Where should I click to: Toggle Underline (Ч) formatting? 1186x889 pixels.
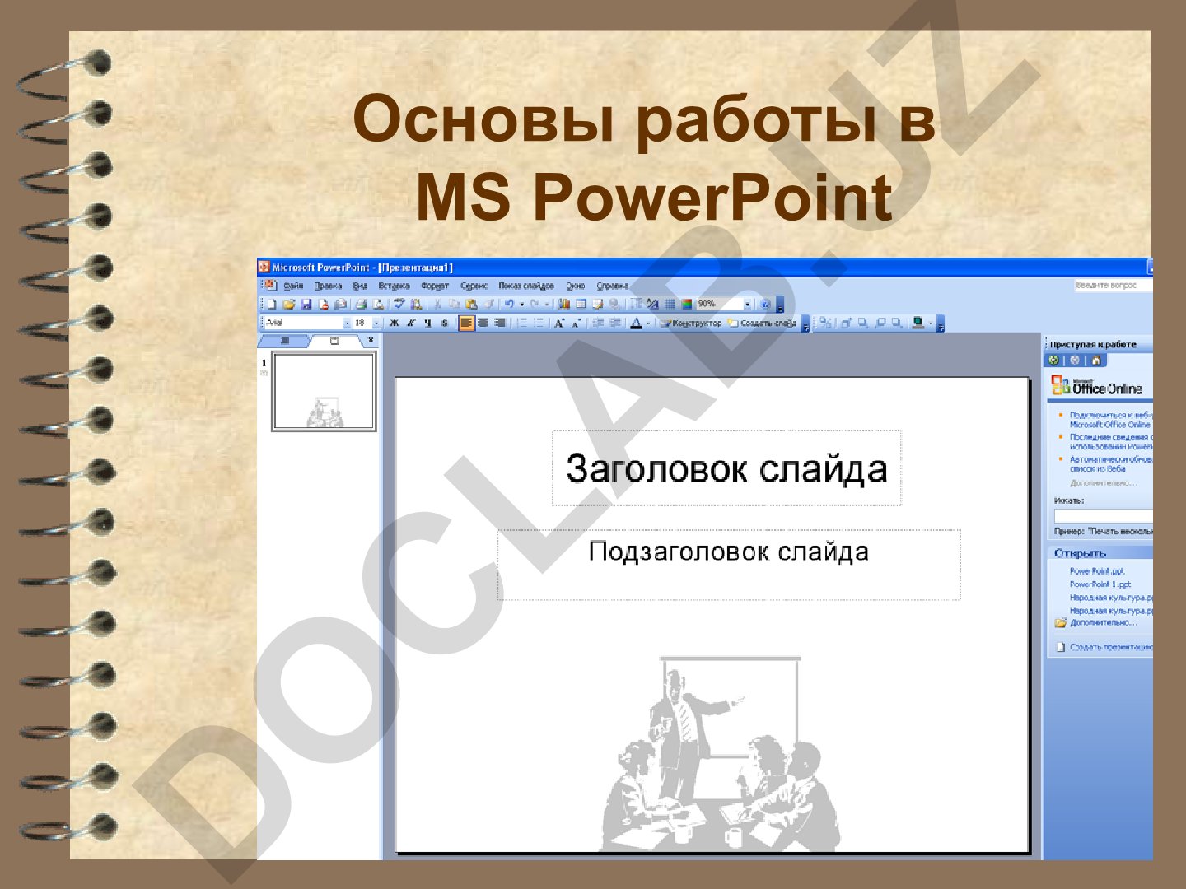pos(428,323)
